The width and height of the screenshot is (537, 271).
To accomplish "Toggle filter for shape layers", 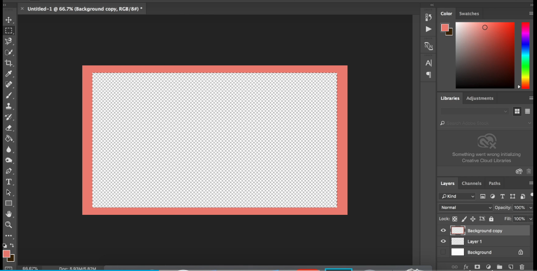I will (x=512, y=196).
